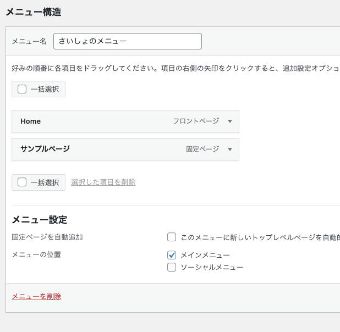Click the red メニューを削除 link

pos(36,297)
